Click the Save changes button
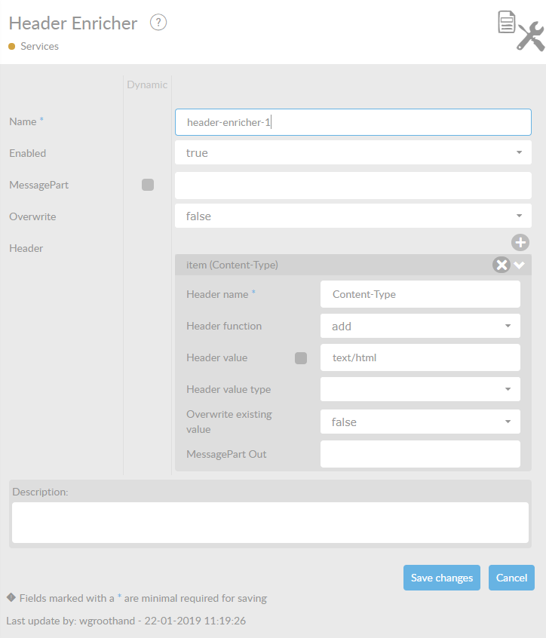Image resolution: width=546 pixels, height=638 pixels. point(442,578)
